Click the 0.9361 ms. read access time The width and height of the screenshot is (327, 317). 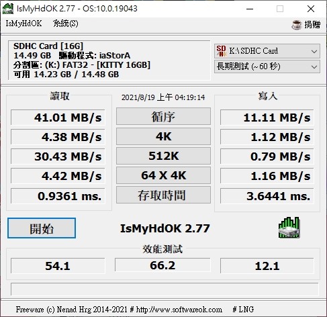[x=58, y=196]
